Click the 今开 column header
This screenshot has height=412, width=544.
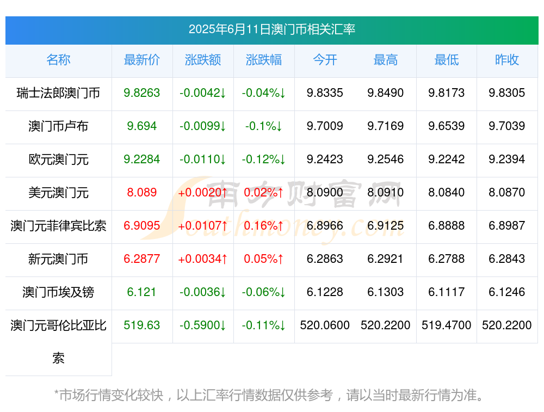(x=325, y=60)
